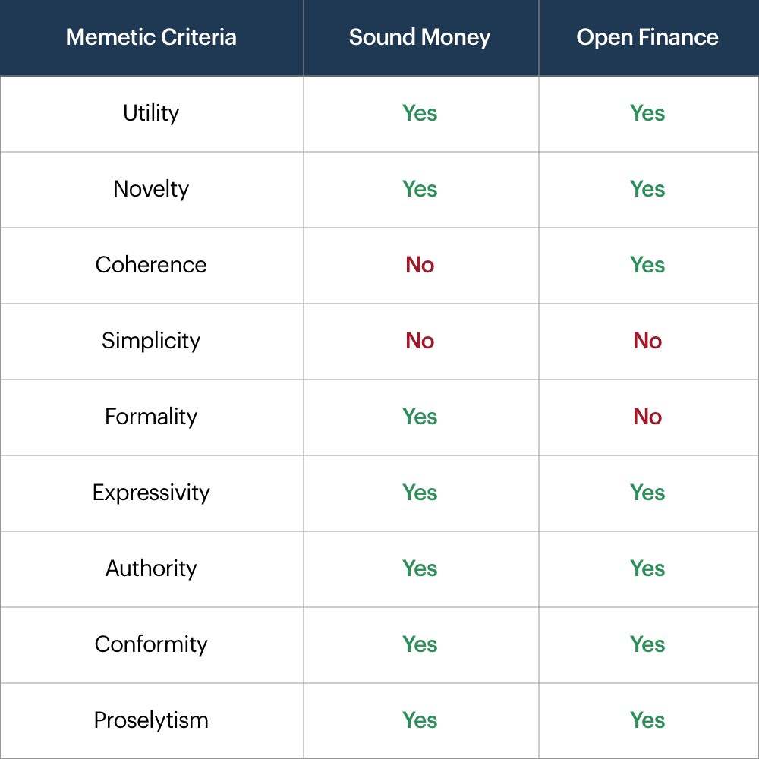Click Open Finance's No for Formality
Viewport: 759px width, 759px height.
(647, 417)
